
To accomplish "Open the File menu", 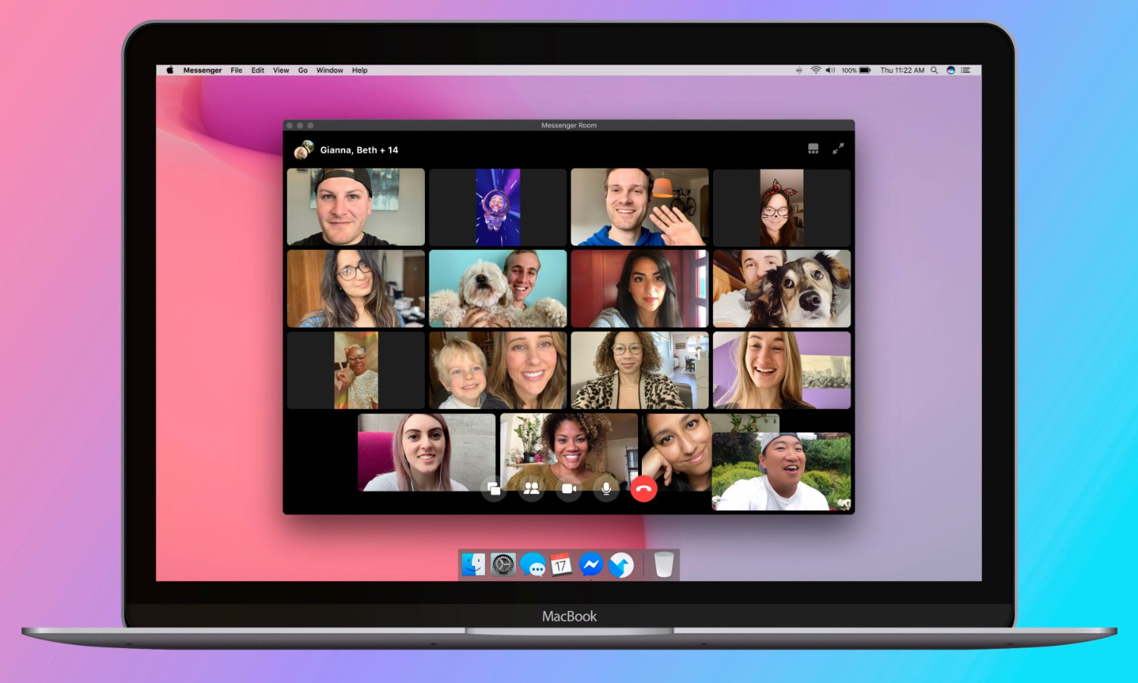I will coord(237,71).
